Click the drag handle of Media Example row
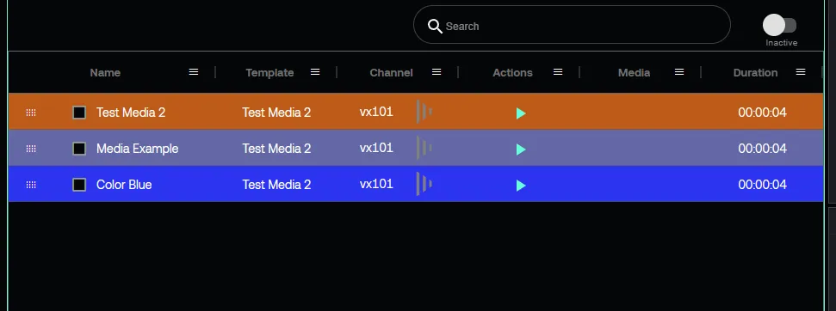 pyautogui.click(x=31, y=149)
